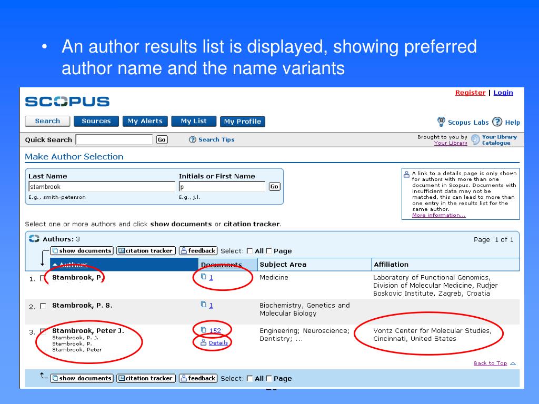539x404 pixels.
Task: Click the top citation tracker button
Action: click(146, 251)
